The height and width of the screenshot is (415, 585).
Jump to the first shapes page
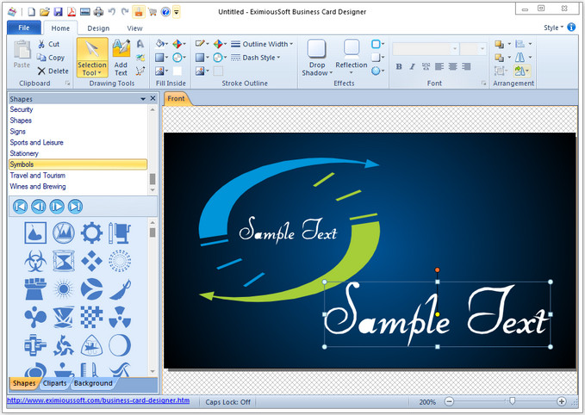pos(20,206)
